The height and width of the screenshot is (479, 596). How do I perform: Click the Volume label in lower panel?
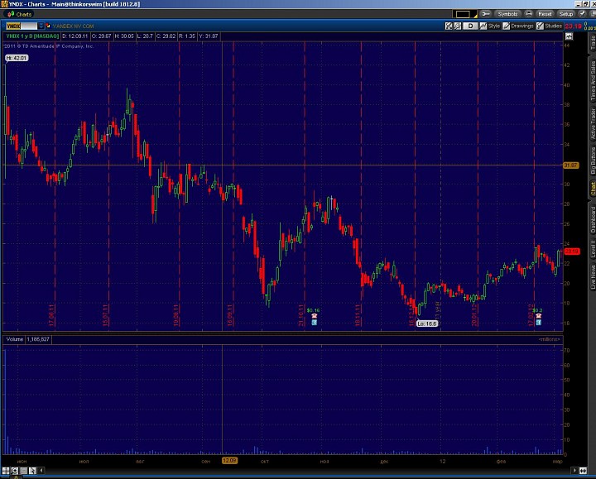(14, 339)
